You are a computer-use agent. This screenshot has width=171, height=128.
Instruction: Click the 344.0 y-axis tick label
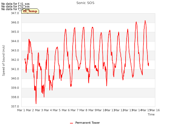[15, 41]
